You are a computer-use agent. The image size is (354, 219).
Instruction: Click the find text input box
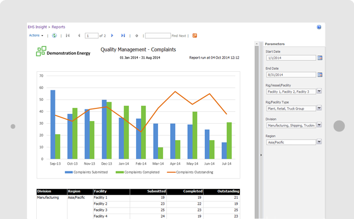coord(158,36)
